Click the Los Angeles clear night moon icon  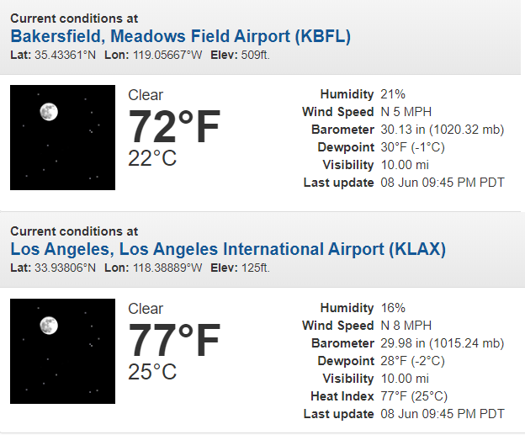(x=62, y=352)
